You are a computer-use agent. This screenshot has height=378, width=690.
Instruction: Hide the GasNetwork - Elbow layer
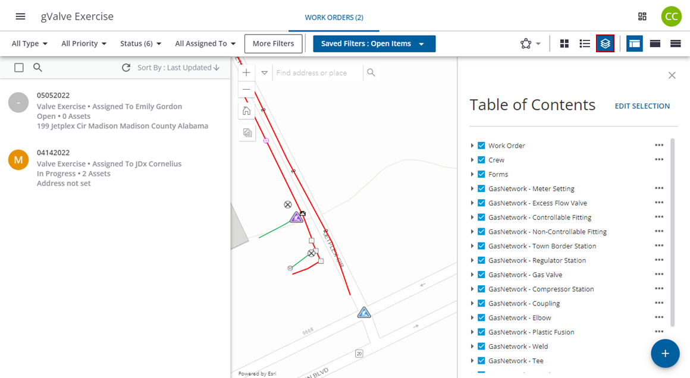tap(481, 318)
